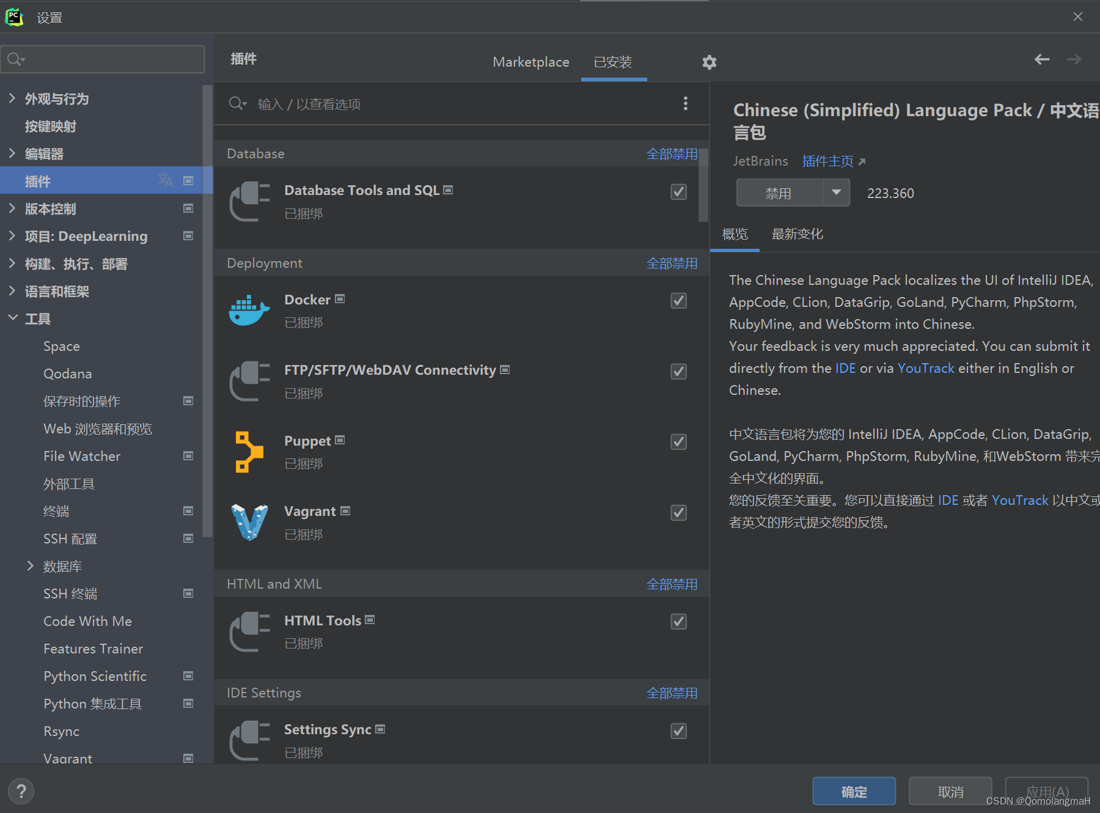Click the project-level icon next to 终端

(188, 511)
